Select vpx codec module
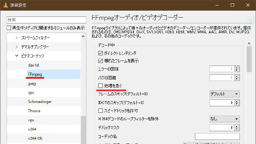The width and height of the screenshot is (256, 144). (x=31, y=120)
